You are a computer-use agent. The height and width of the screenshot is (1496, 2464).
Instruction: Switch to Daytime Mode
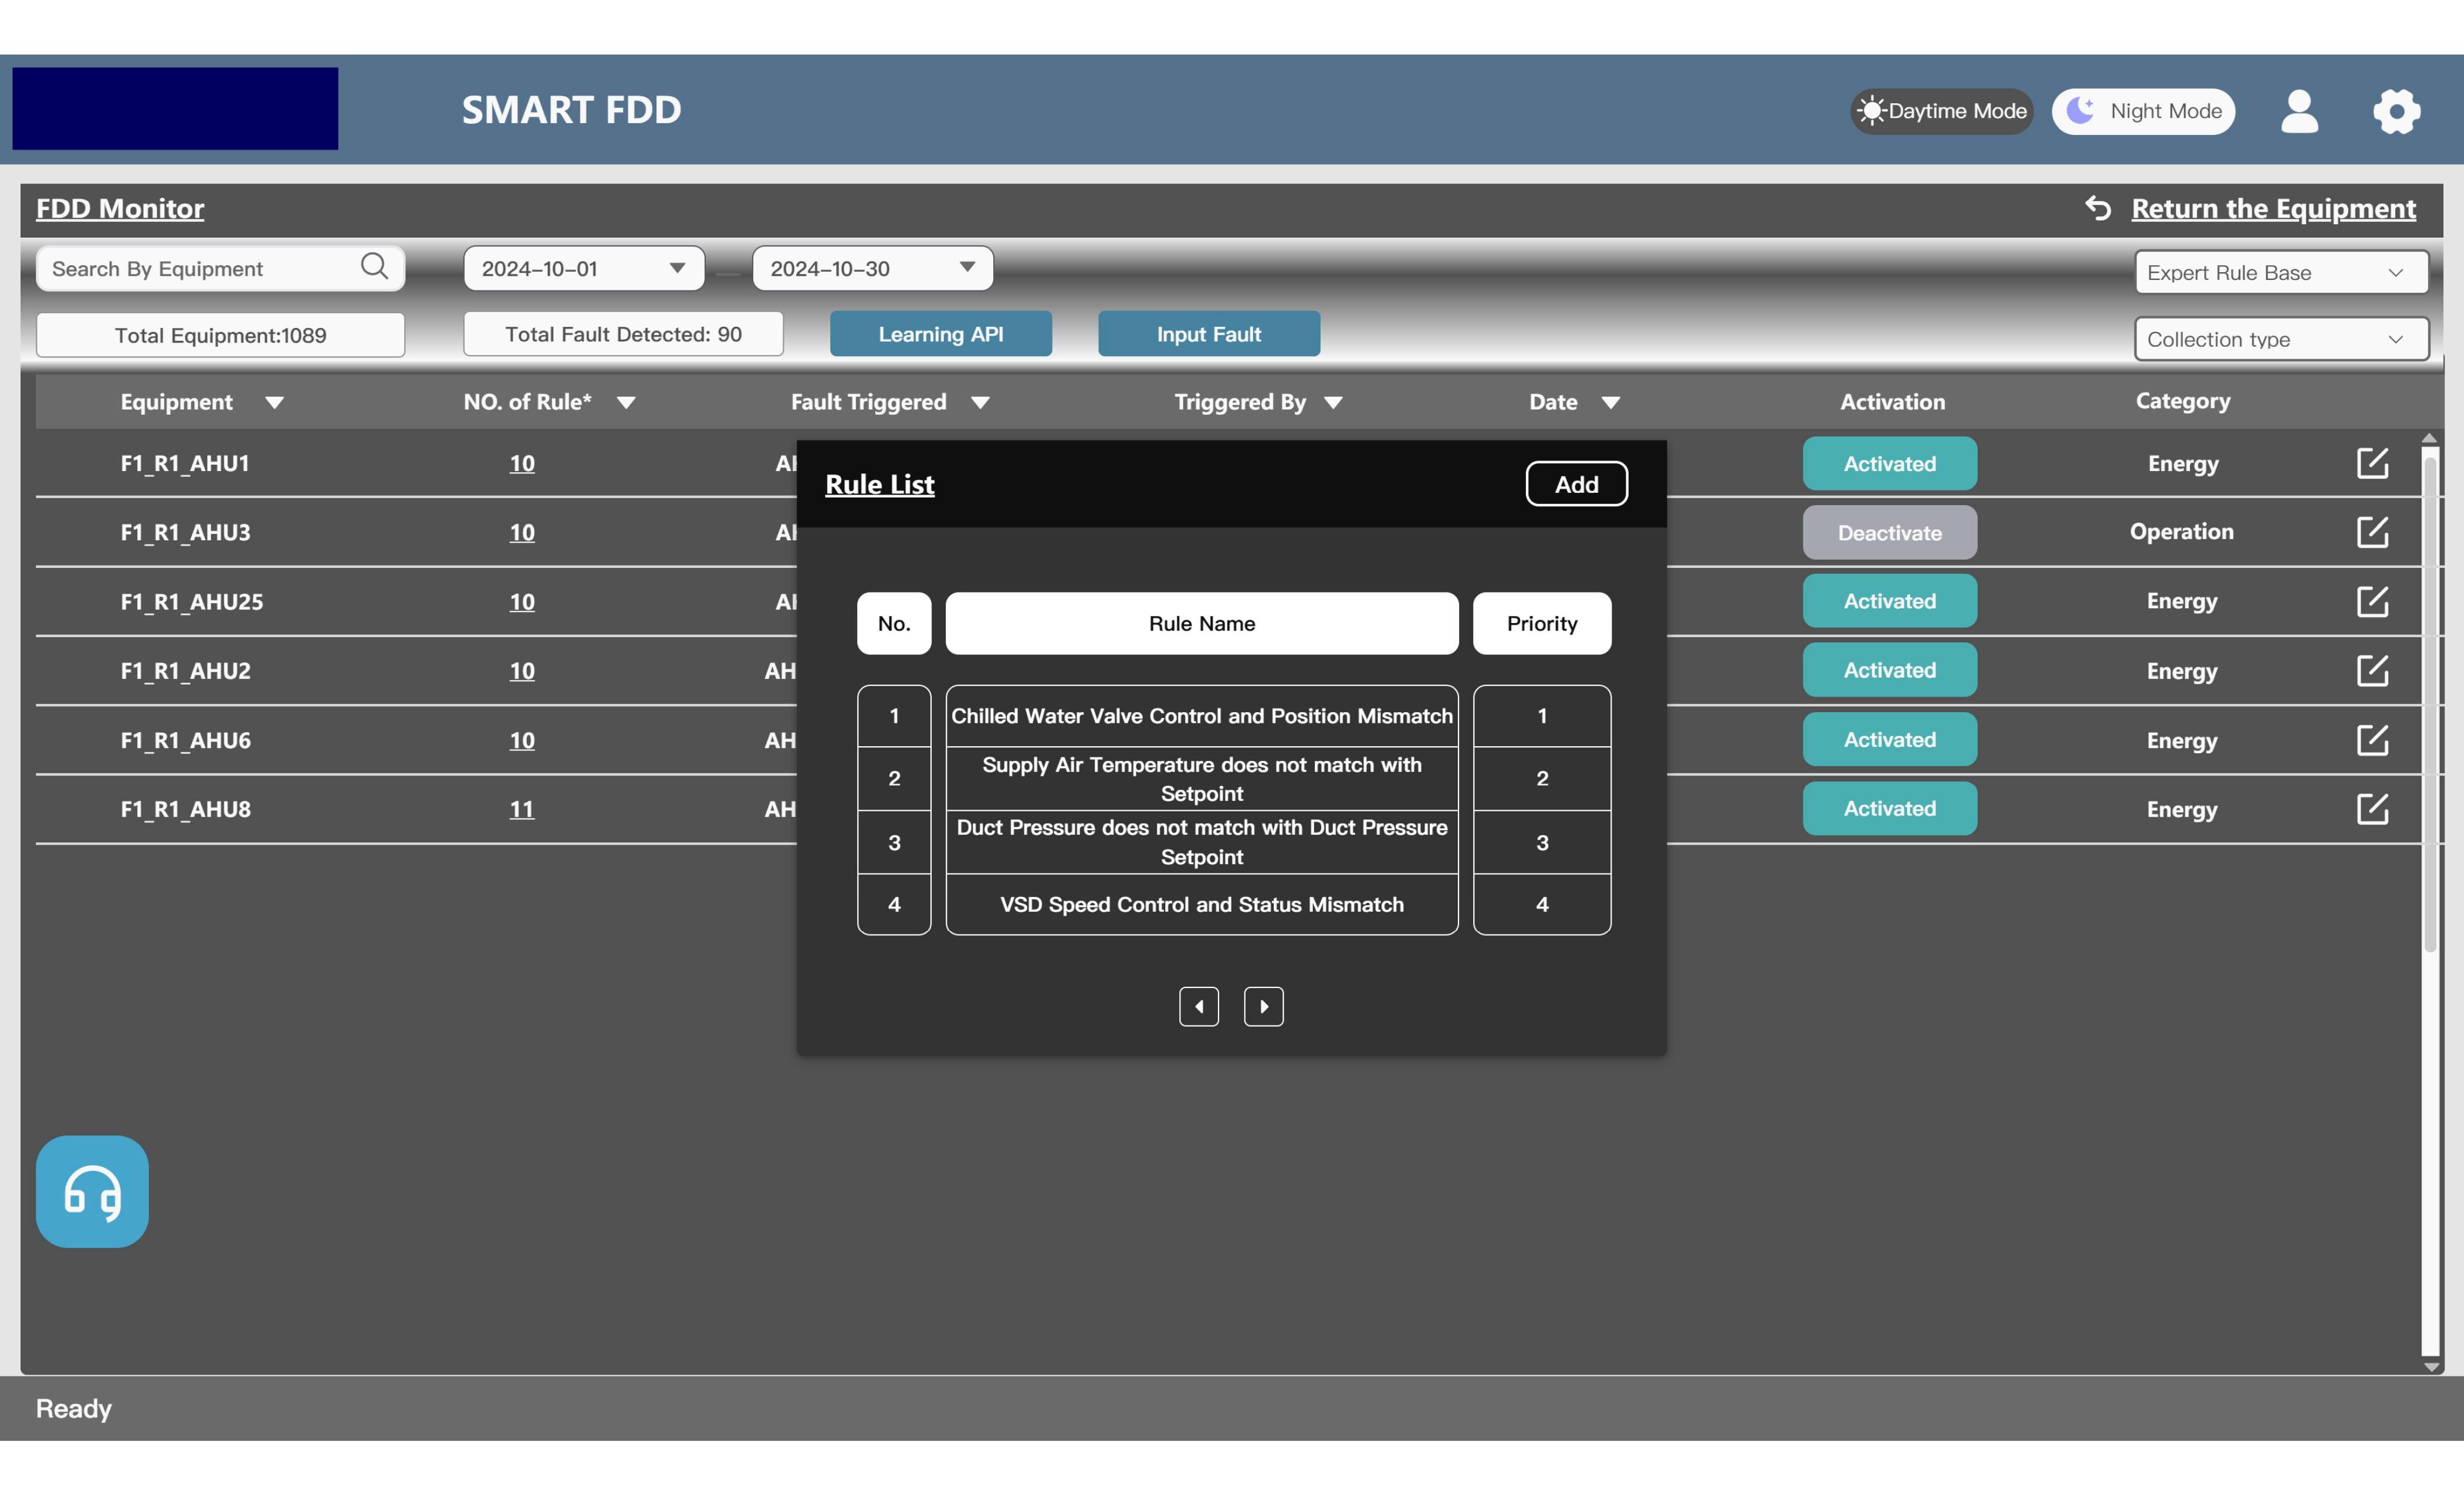coord(1941,111)
